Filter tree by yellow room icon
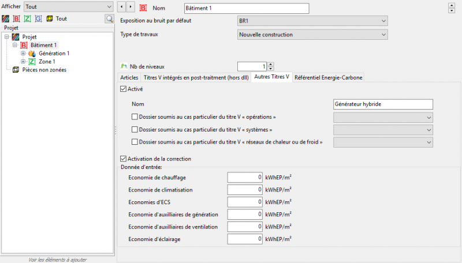Viewport: 462px width, 263px height. [50, 19]
